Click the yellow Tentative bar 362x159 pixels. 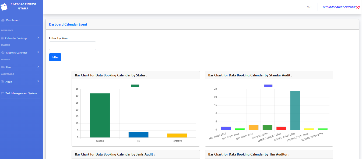click(x=177, y=136)
